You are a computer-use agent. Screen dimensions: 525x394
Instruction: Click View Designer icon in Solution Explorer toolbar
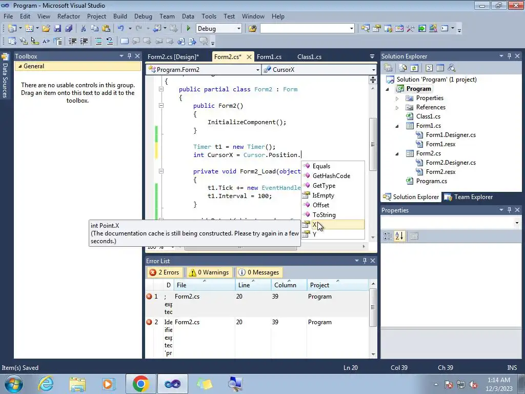point(440,68)
